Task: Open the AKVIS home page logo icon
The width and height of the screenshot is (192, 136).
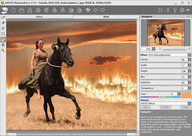Action: (5, 10)
